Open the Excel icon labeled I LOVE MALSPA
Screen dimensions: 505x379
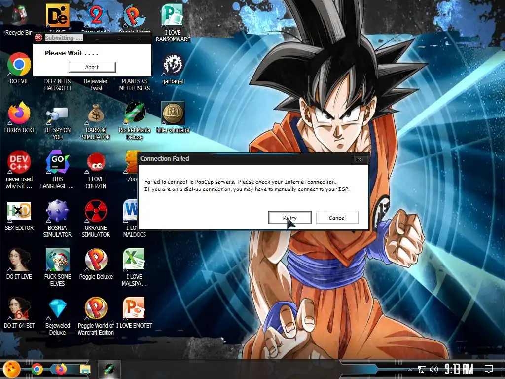pyautogui.click(x=134, y=260)
